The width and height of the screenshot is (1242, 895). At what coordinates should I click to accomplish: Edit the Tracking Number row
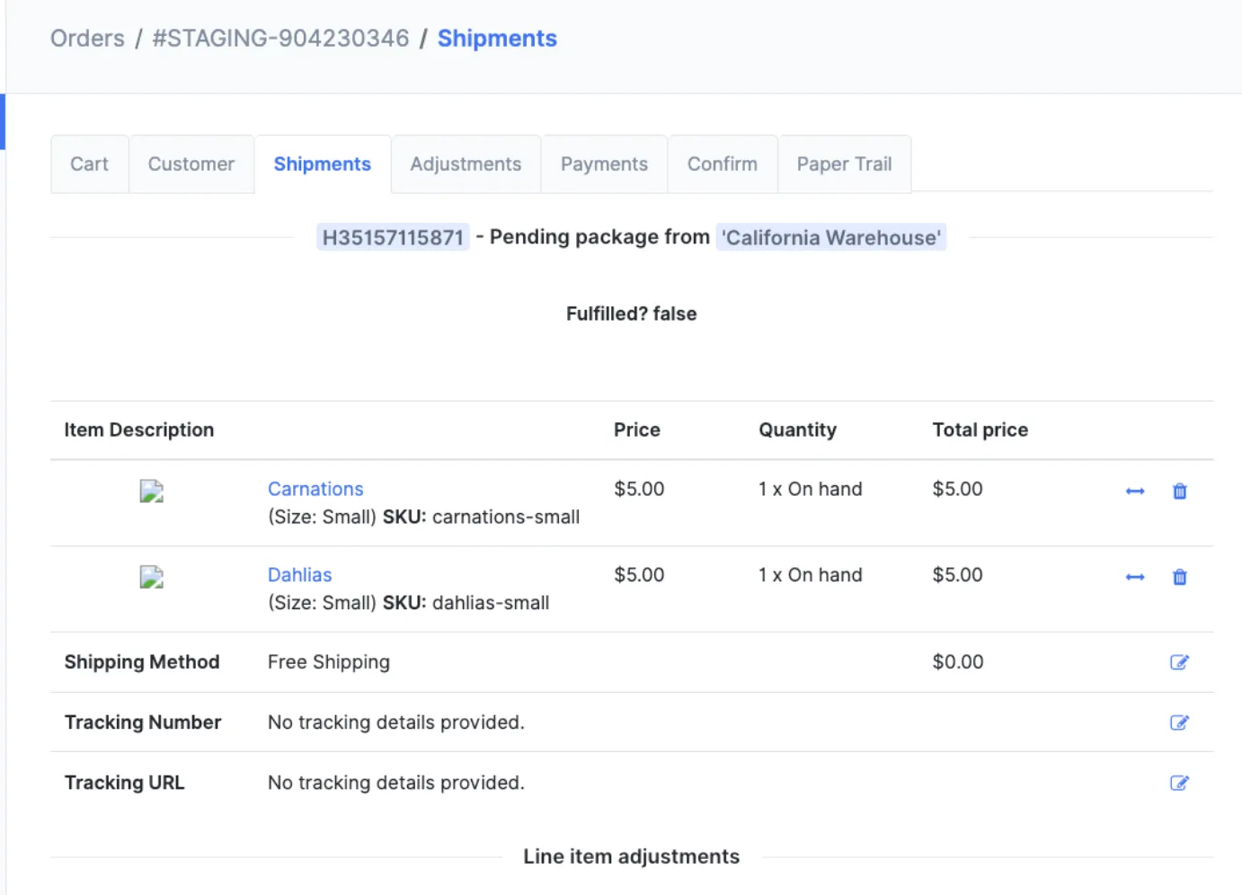[1179, 722]
